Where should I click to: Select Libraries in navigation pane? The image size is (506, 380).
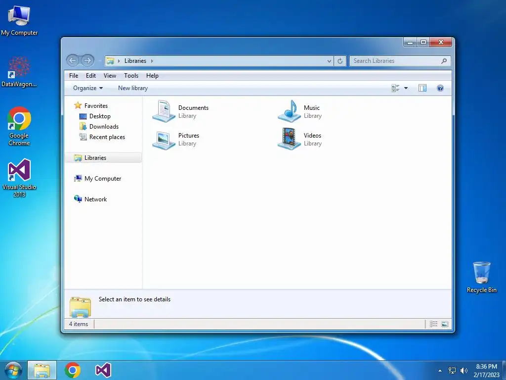103,158
